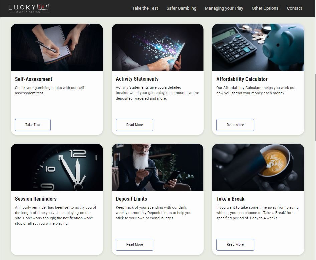Click the bearded man Deposit Limits image

tap(158, 167)
